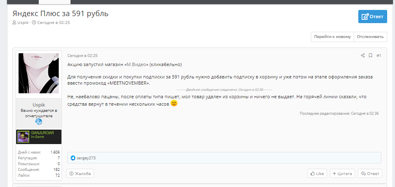Click the blue Ответ reply button
This screenshot has height=187, width=395.
click(373, 17)
